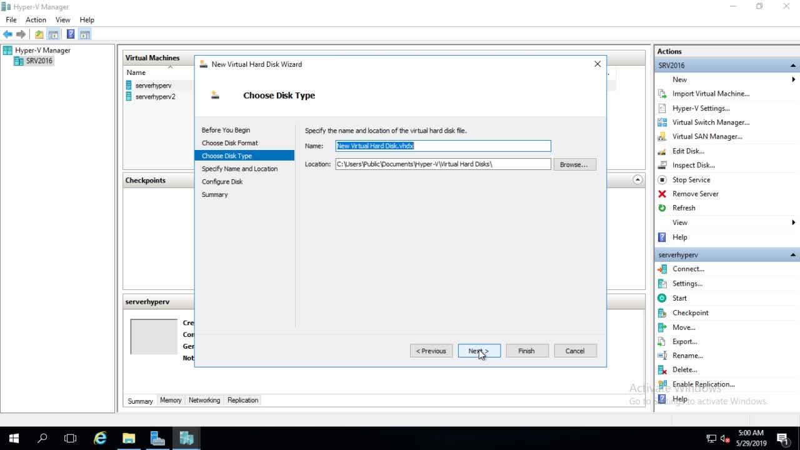Click the Back arrow in the toolbar
Screen dimensions: 800x450
point(7,34)
